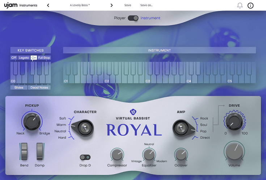Click the Bridge pickup label
This screenshot has width=266, height=180.
(x=45, y=133)
